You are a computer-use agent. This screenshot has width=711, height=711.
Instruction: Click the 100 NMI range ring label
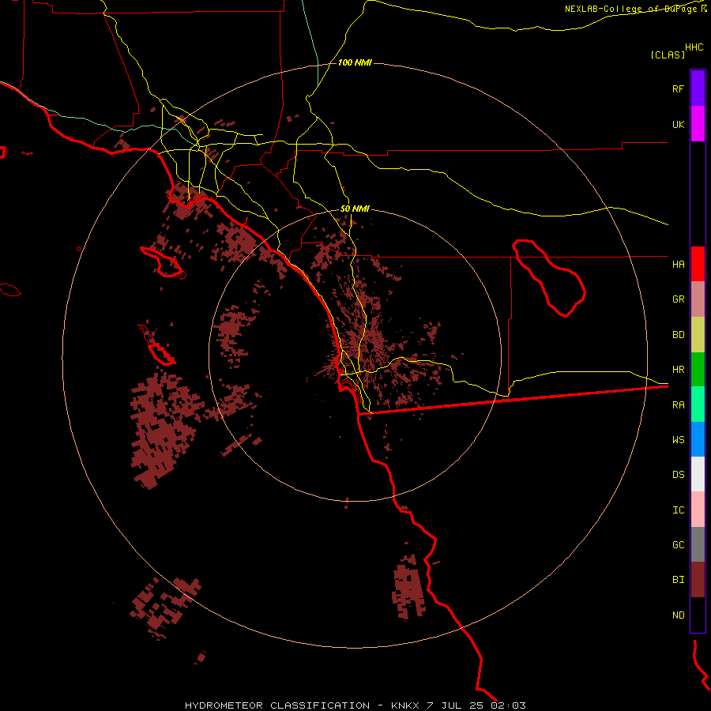point(355,62)
